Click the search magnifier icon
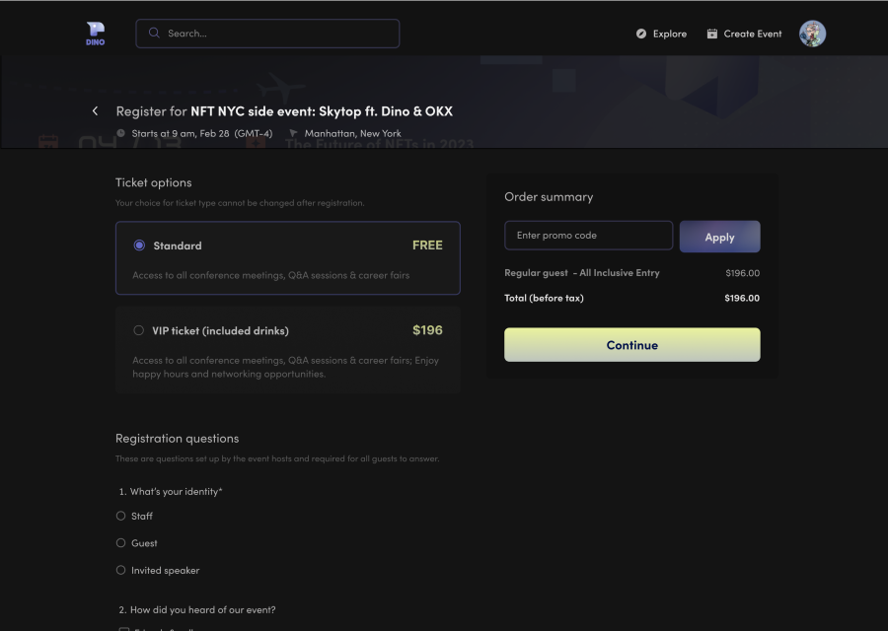 154,34
